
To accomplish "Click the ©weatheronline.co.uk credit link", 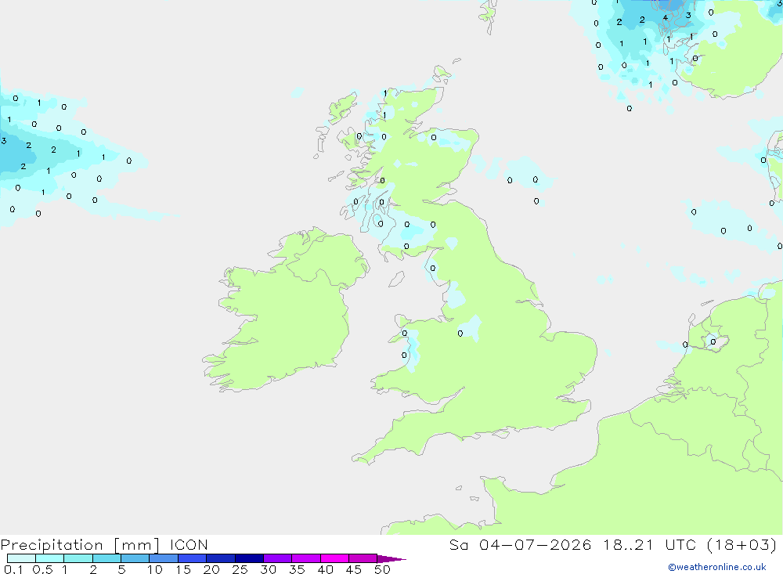I will (717, 567).
